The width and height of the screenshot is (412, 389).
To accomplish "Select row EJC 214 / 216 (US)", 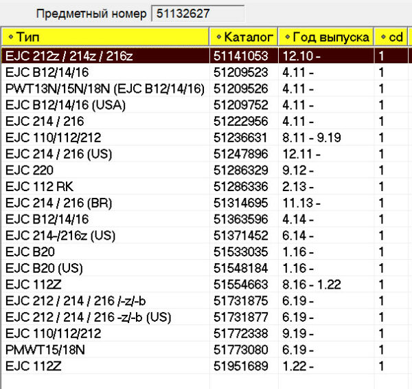I will (206, 153).
